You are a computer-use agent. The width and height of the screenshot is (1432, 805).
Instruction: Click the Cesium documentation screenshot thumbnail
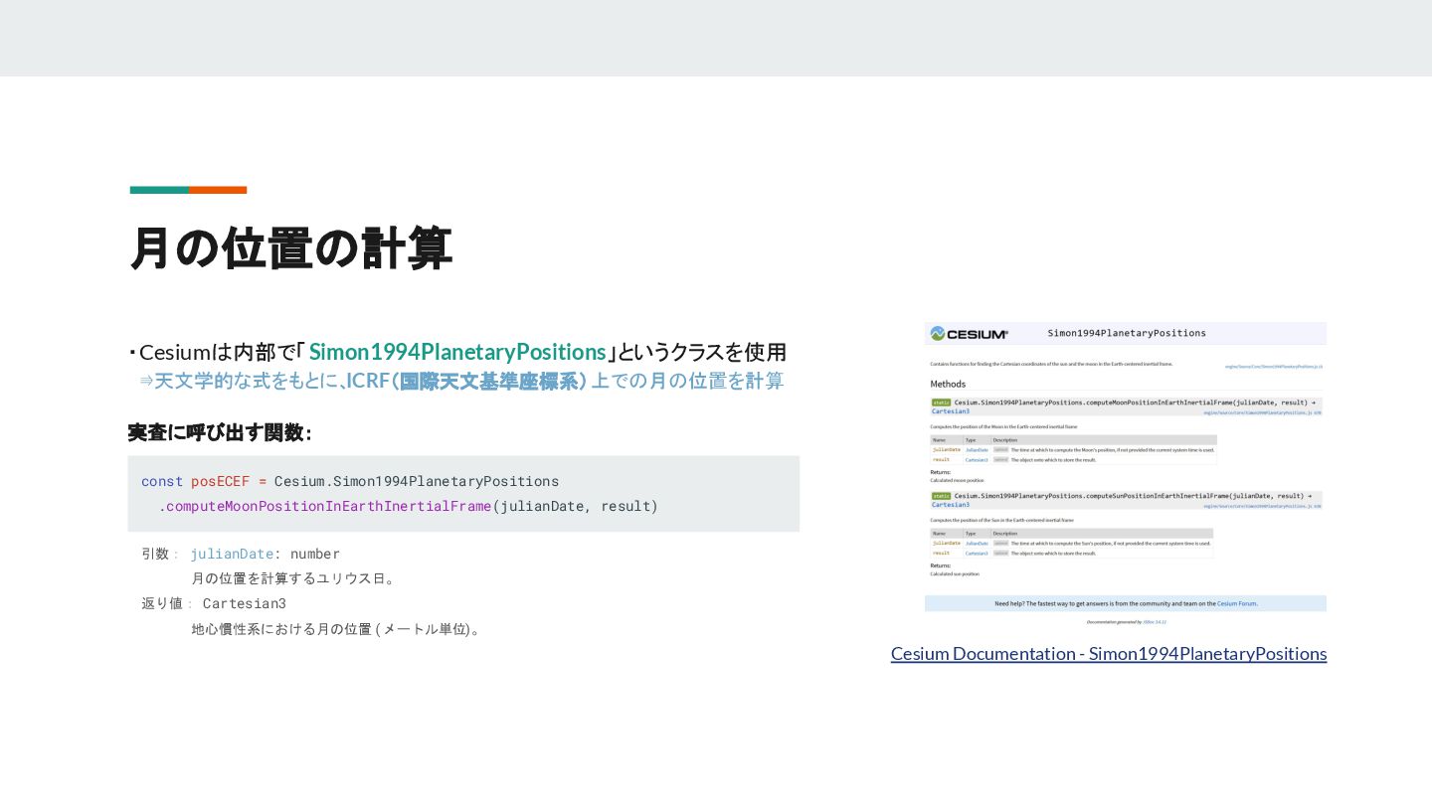(1126, 473)
